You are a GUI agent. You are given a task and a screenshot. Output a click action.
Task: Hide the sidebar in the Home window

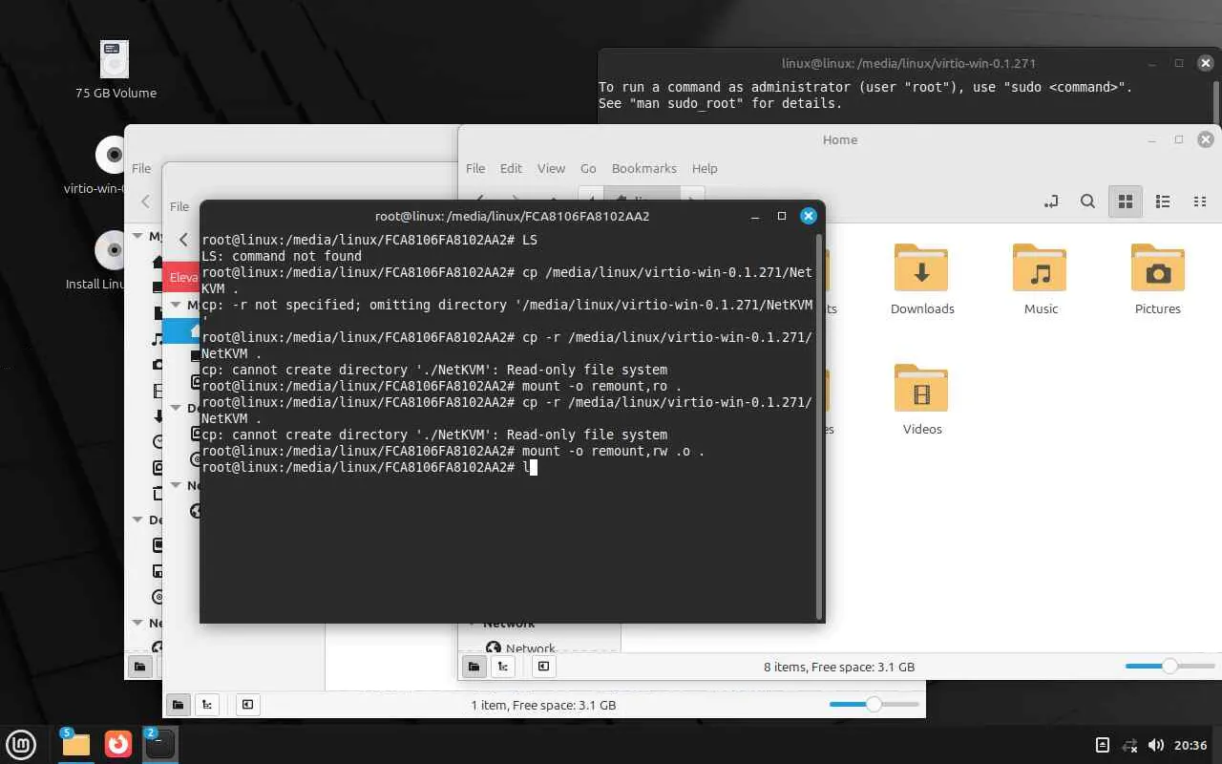[543, 667]
